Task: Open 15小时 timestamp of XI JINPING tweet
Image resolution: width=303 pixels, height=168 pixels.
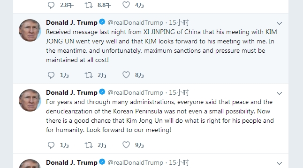Action: tap(179, 23)
